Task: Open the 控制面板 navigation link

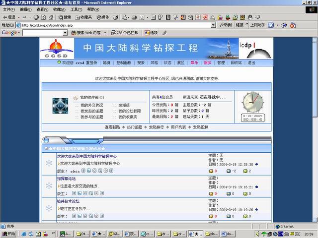Action: (x=124, y=63)
